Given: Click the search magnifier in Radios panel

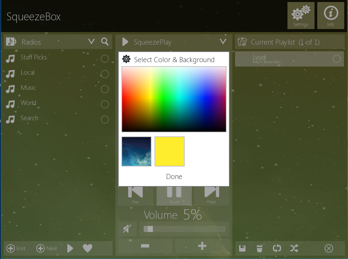Looking at the screenshot, I should (x=105, y=42).
